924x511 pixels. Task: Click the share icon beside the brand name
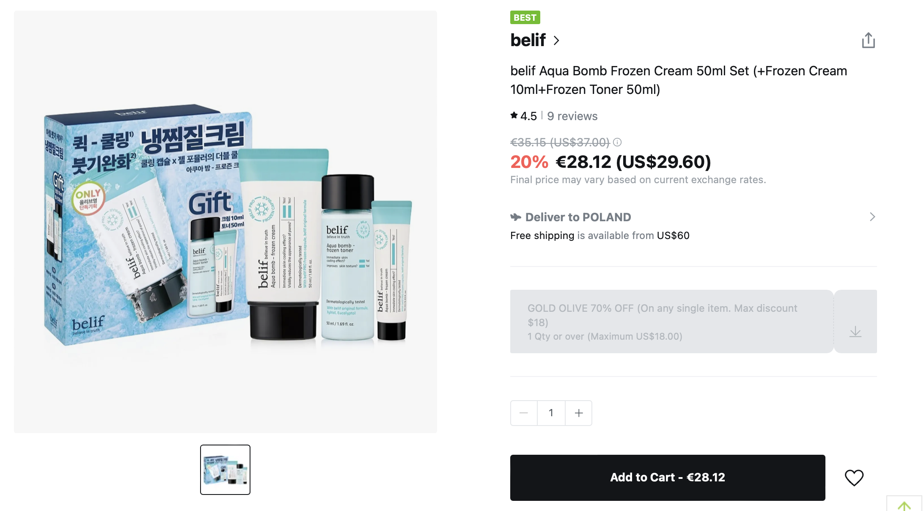pyautogui.click(x=868, y=40)
